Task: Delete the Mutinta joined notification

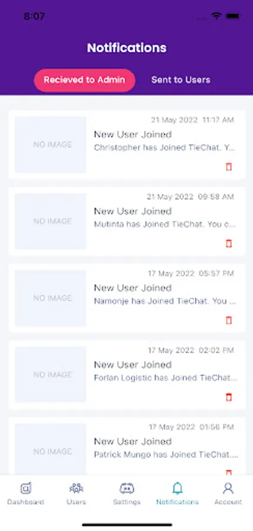Action: click(229, 244)
